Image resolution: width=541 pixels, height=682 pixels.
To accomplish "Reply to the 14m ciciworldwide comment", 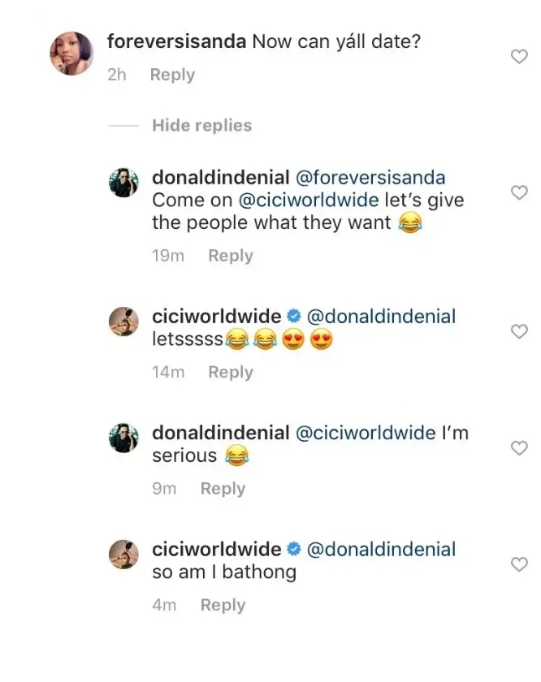I will 231,372.
